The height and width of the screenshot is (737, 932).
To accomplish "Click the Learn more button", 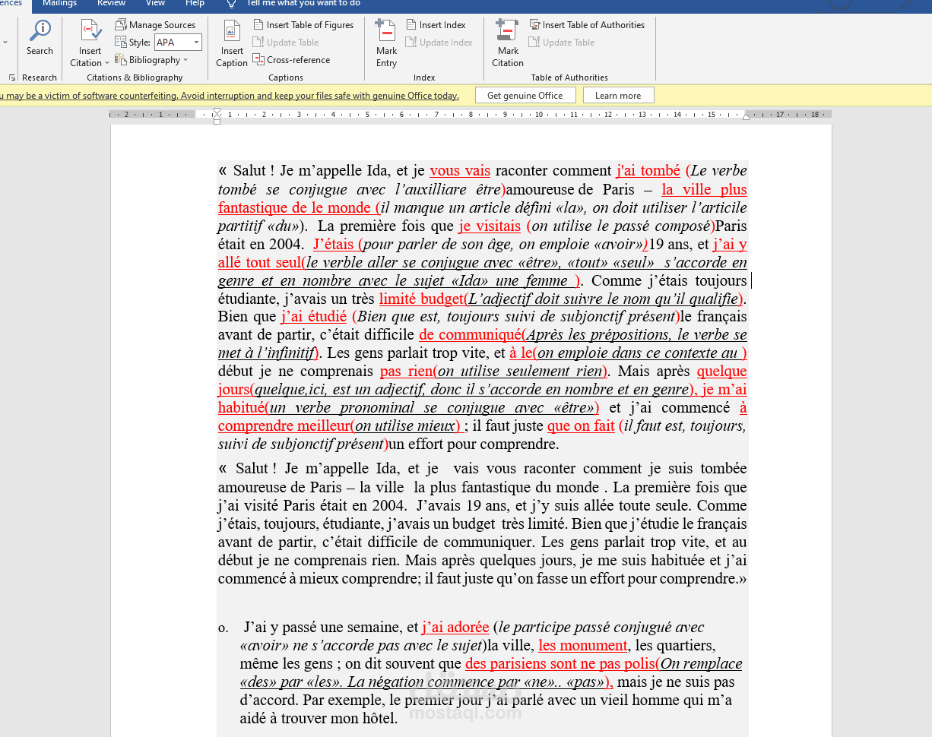I will [x=618, y=96].
